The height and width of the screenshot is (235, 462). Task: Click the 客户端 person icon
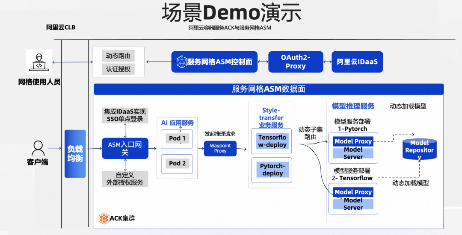pyautogui.click(x=38, y=149)
